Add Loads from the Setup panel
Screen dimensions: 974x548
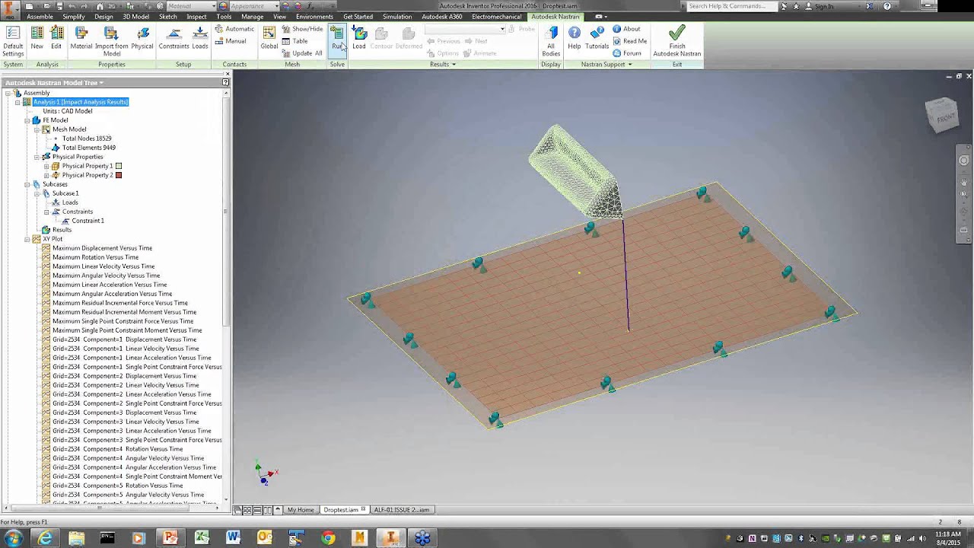[200, 38]
